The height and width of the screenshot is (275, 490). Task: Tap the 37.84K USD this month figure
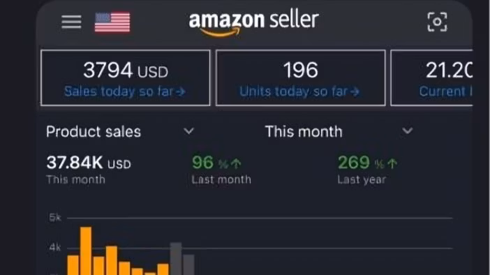[89, 163]
